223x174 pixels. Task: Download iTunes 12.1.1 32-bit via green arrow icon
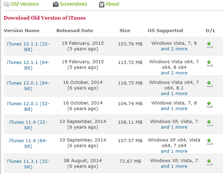pos(210,45)
